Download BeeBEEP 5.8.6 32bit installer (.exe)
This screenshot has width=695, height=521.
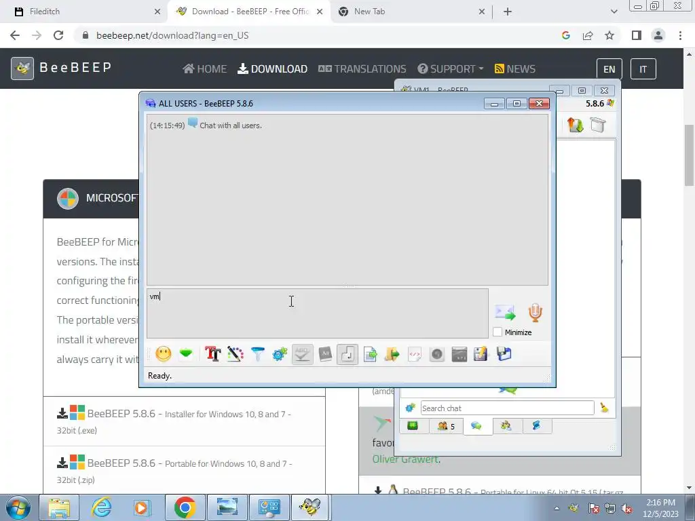pyautogui.click(x=174, y=421)
